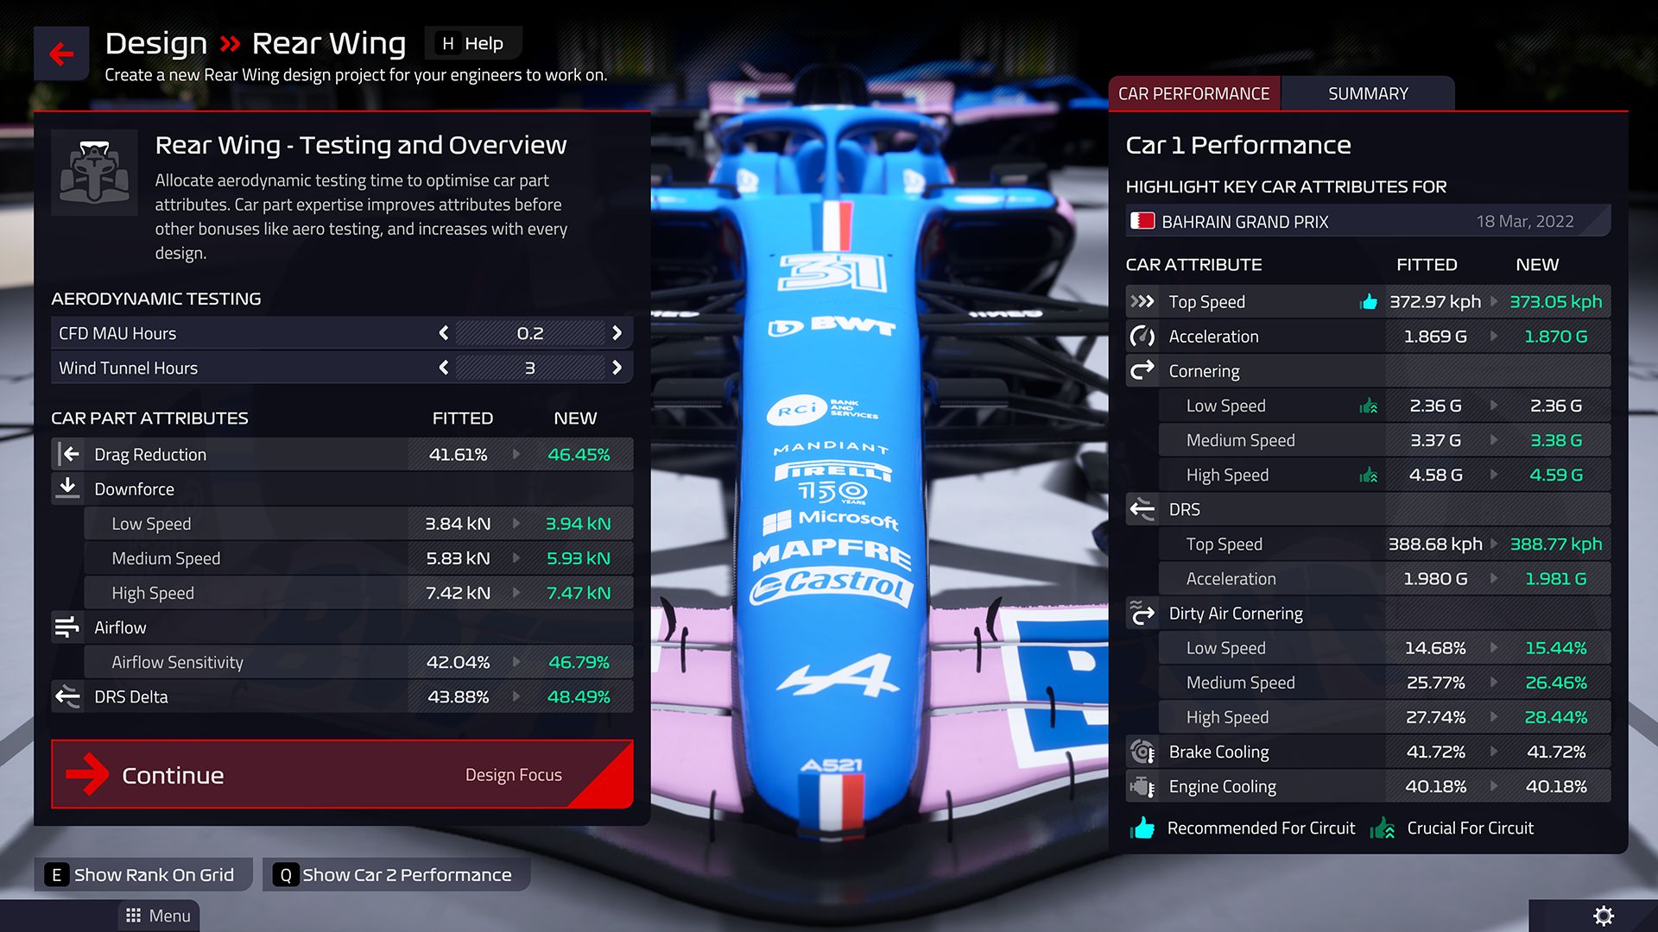This screenshot has height=932, width=1658.
Task: Click the Cornering icon in car performance panel
Action: pos(1141,370)
